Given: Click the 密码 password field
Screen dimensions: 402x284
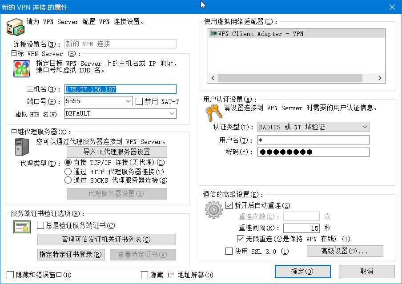Looking at the screenshot, I should (314, 152).
